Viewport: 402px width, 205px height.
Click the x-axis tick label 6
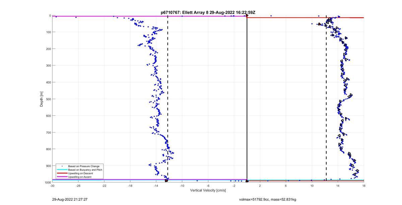[x=286, y=186]
